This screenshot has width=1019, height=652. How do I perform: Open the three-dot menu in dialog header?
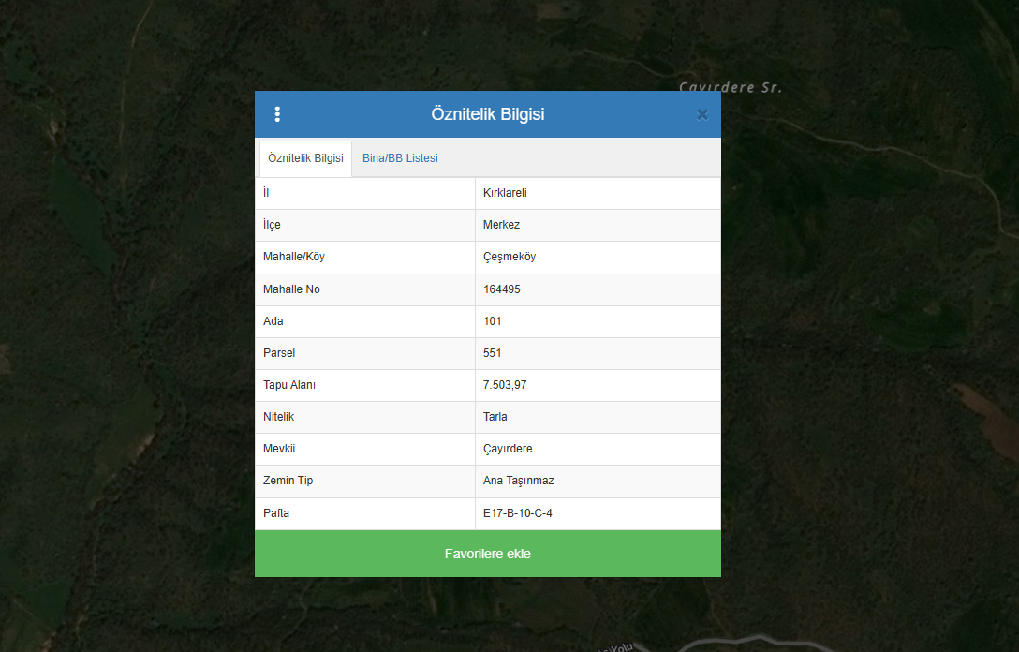(277, 114)
